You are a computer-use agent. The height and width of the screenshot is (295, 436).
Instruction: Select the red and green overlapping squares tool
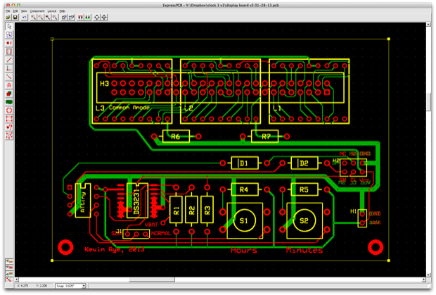click(9, 94)
